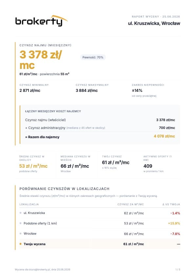The height and width of the screenshot is (276, 195).
Task: Click the brokerty logo
Action: [x=42, y=21]
